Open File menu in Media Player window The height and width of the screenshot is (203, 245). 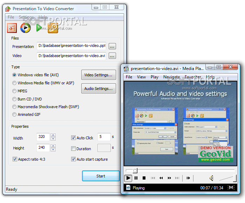pos(129,77)
